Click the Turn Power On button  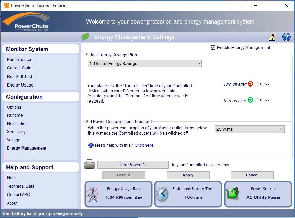(133, 165)
